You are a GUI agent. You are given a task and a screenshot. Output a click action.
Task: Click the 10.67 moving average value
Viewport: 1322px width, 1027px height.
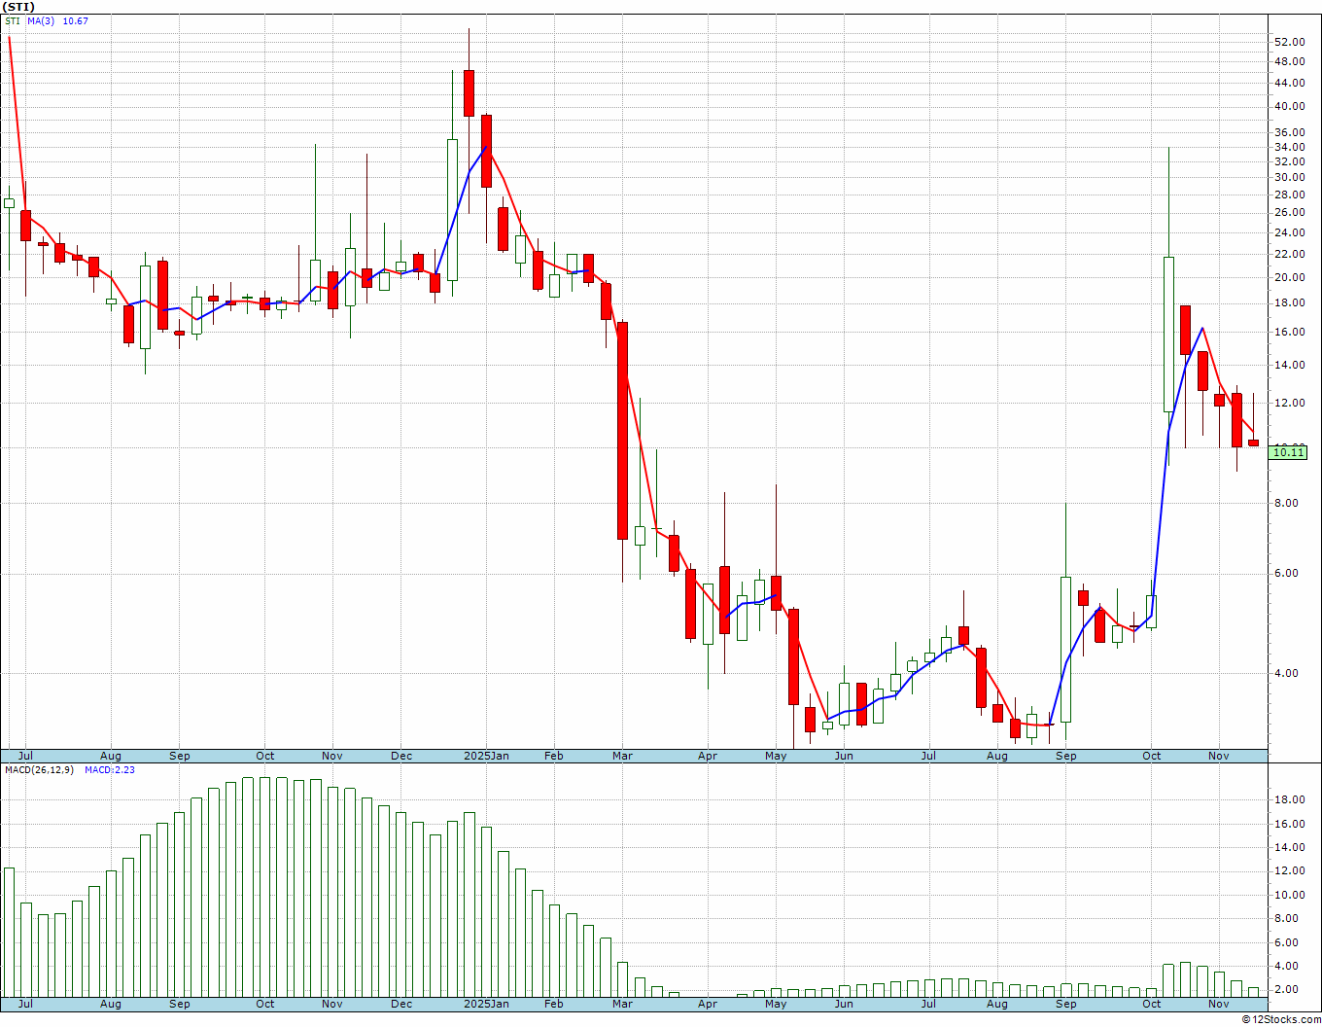[75, 20]
